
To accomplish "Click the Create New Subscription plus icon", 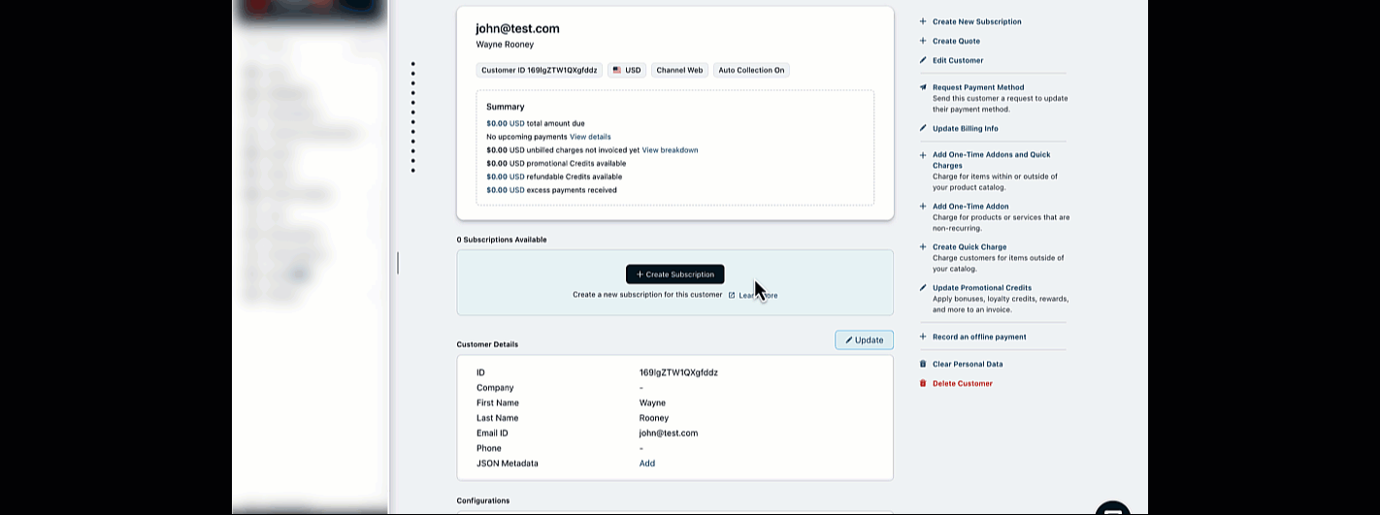I will [x=923, y=21].
